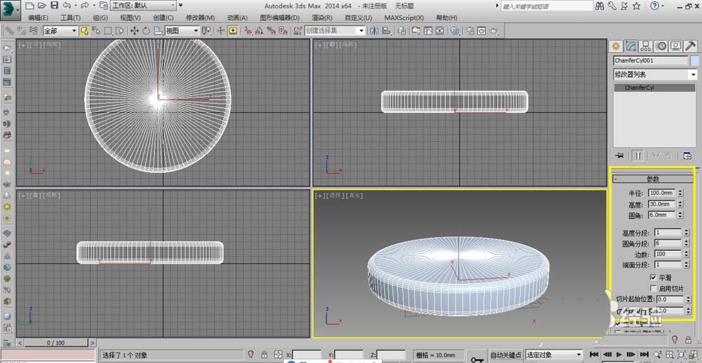The image size is (702, 363).
Task: Open Select by Name tool
Action: point(95,31)
